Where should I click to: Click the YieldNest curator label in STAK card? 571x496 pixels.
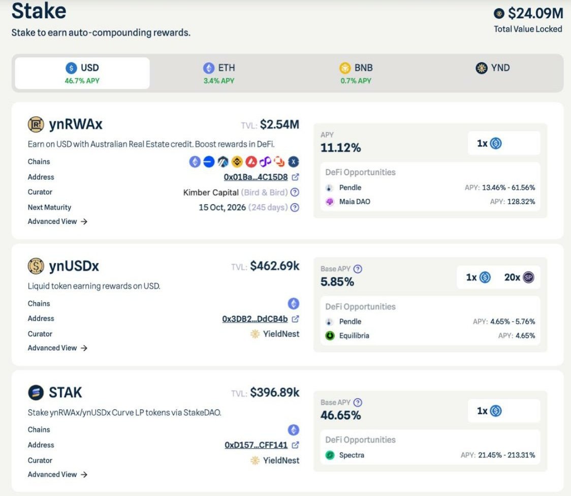click(x=275, y=460)
